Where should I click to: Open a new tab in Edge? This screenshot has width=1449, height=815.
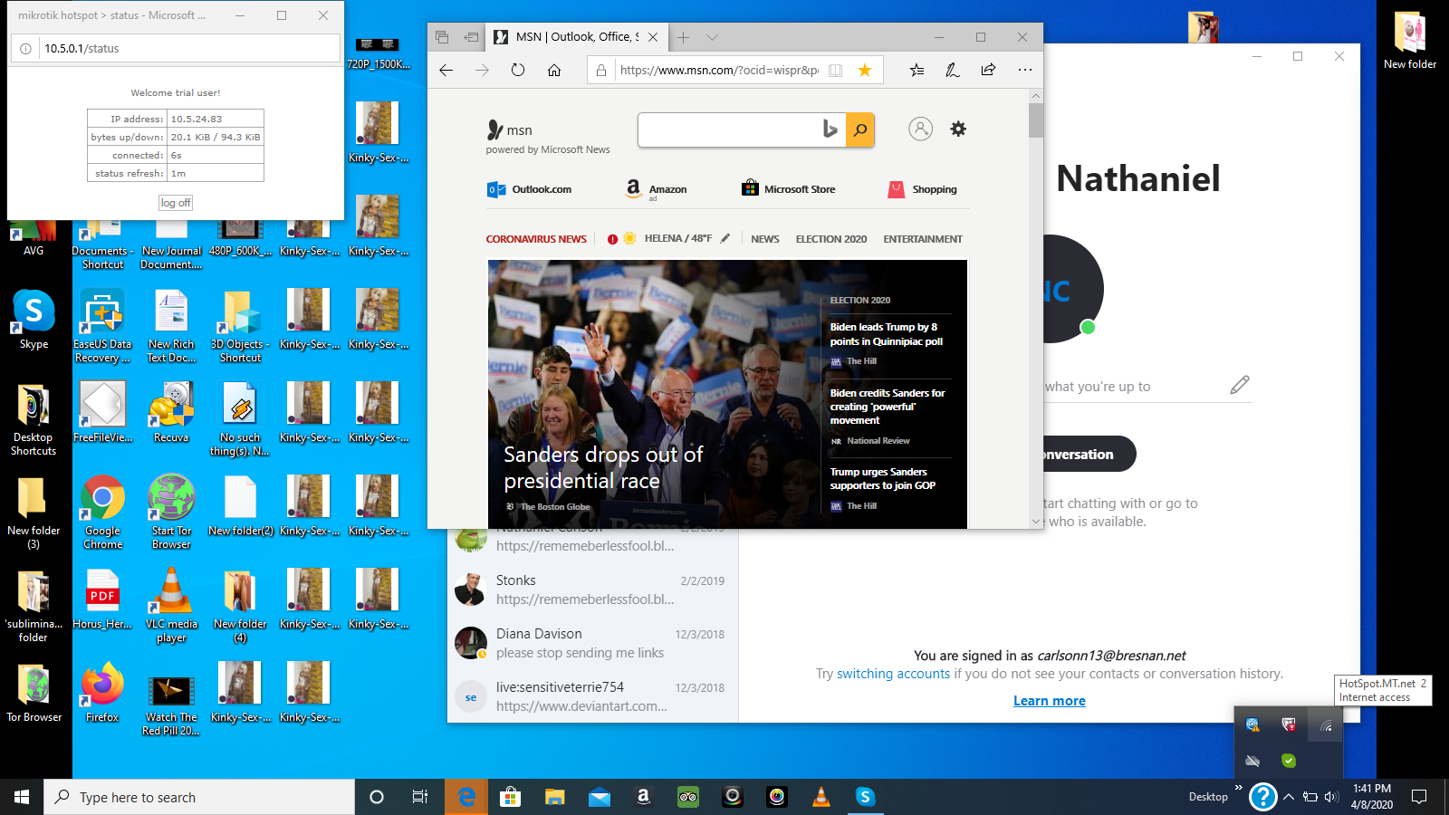684,37
